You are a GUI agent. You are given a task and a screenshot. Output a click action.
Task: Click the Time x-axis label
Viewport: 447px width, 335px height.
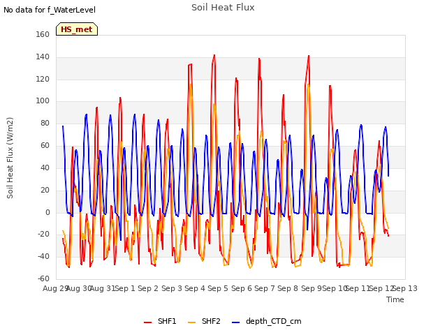pos(395,299)
